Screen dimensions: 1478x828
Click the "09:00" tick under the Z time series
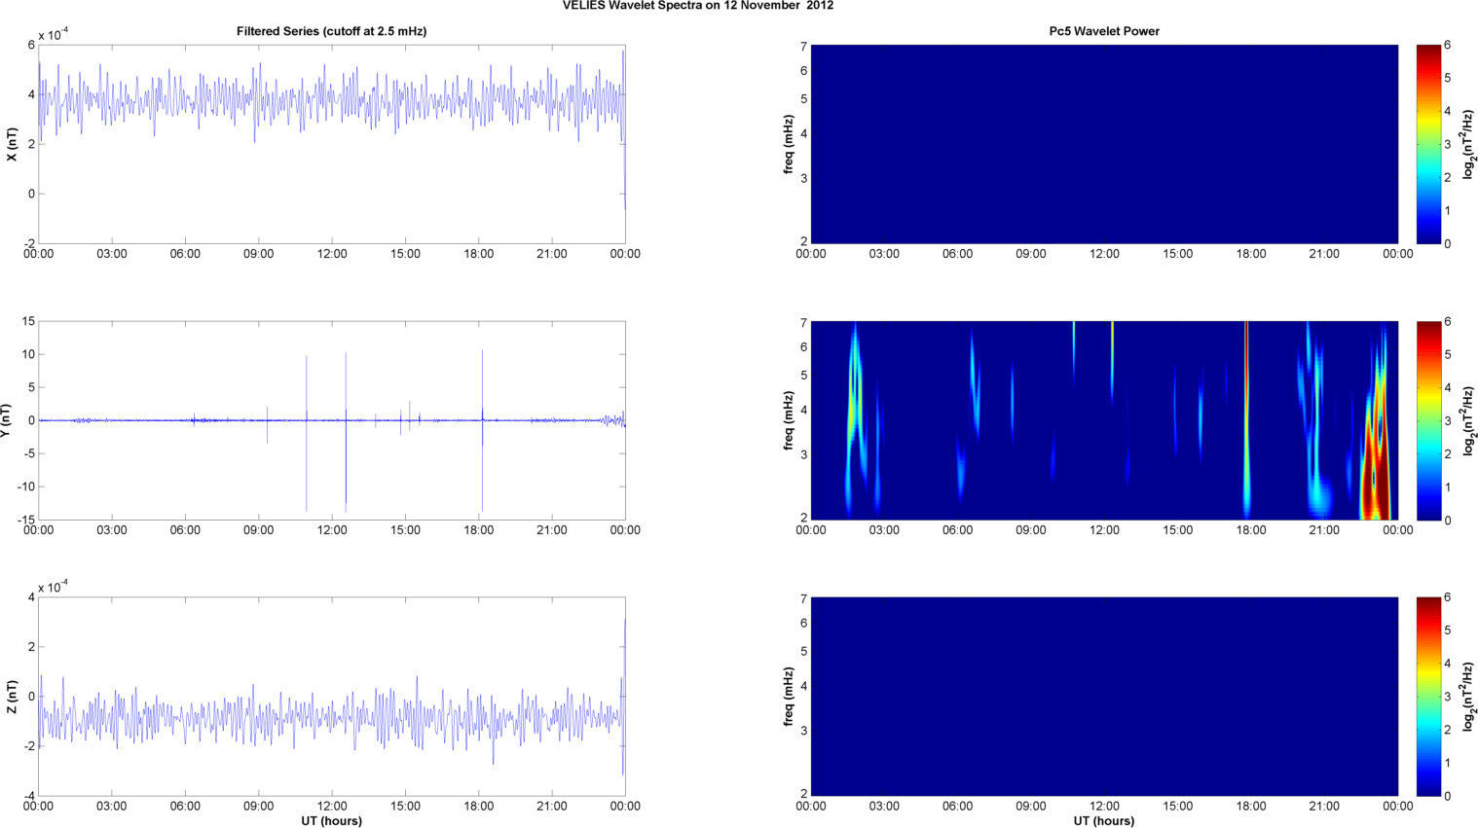click(258, 807)
